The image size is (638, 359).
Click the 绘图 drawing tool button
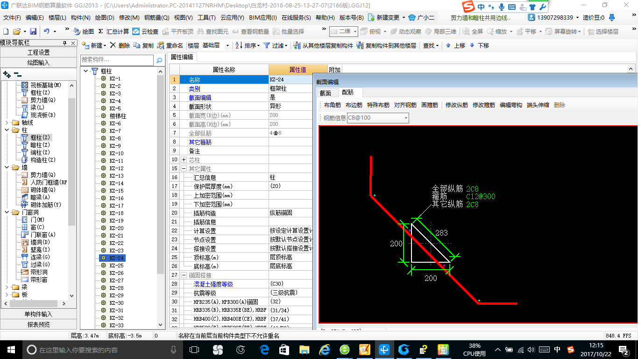coord(84,31)
